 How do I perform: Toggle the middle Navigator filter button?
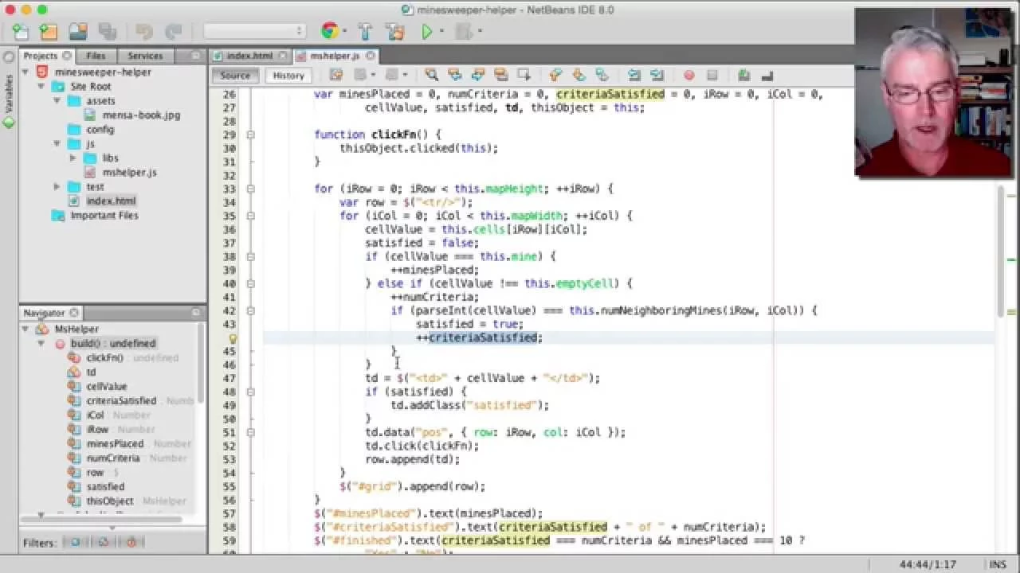pos(104,543)
